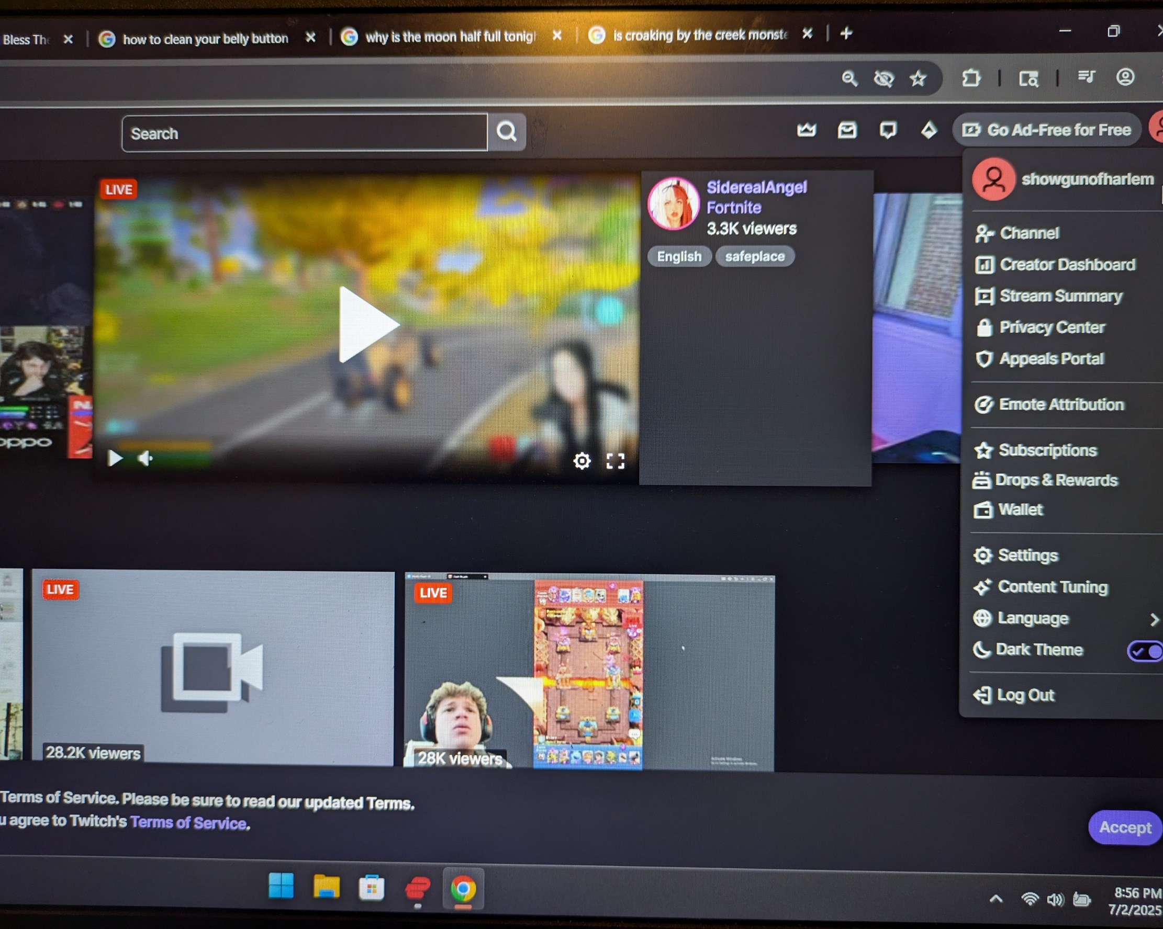The width and height of the screenshot is (1163, 929).
Task: Click the red app icon in taskbar
Action: coord(418,888)
